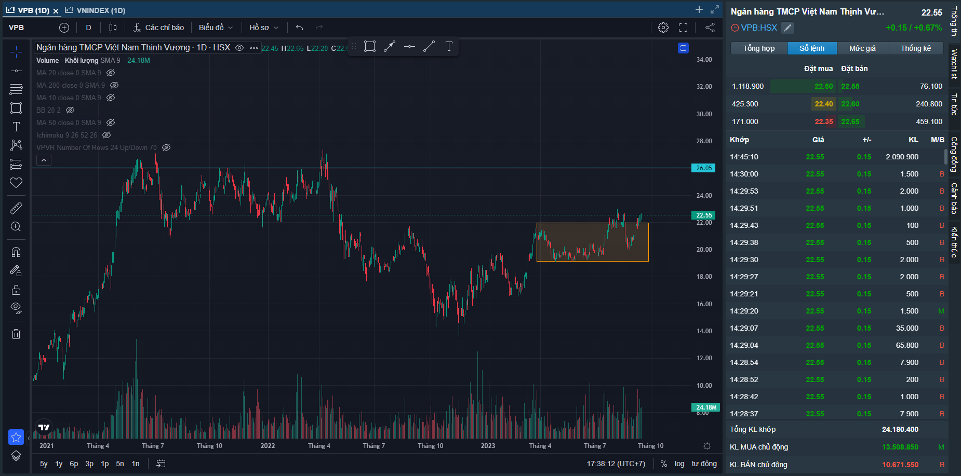Set chart range to 1n
The image size is (961, 476).
tap(136, 464)
